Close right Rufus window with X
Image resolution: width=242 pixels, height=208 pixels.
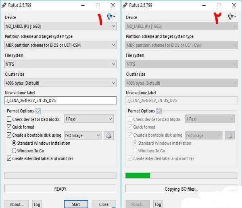click(x=234, y=5)
